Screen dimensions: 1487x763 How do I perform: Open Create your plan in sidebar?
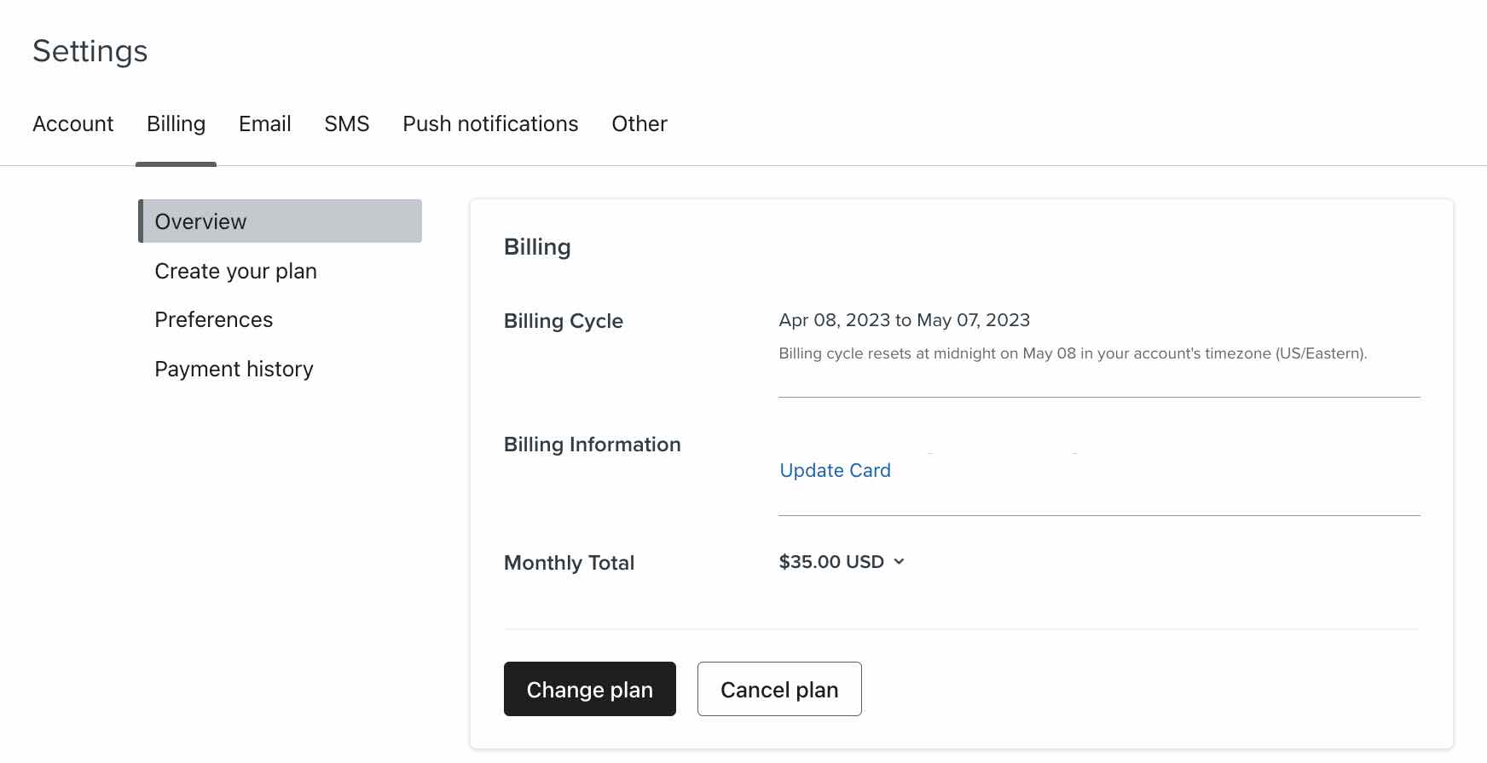pos(235,271)
